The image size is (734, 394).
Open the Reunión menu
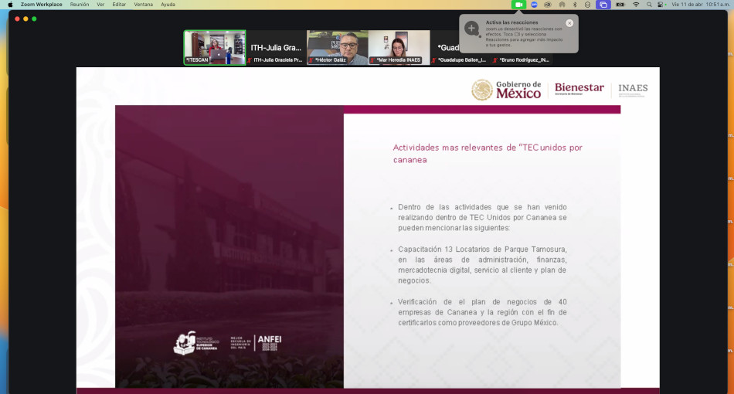tap(79, 4)
